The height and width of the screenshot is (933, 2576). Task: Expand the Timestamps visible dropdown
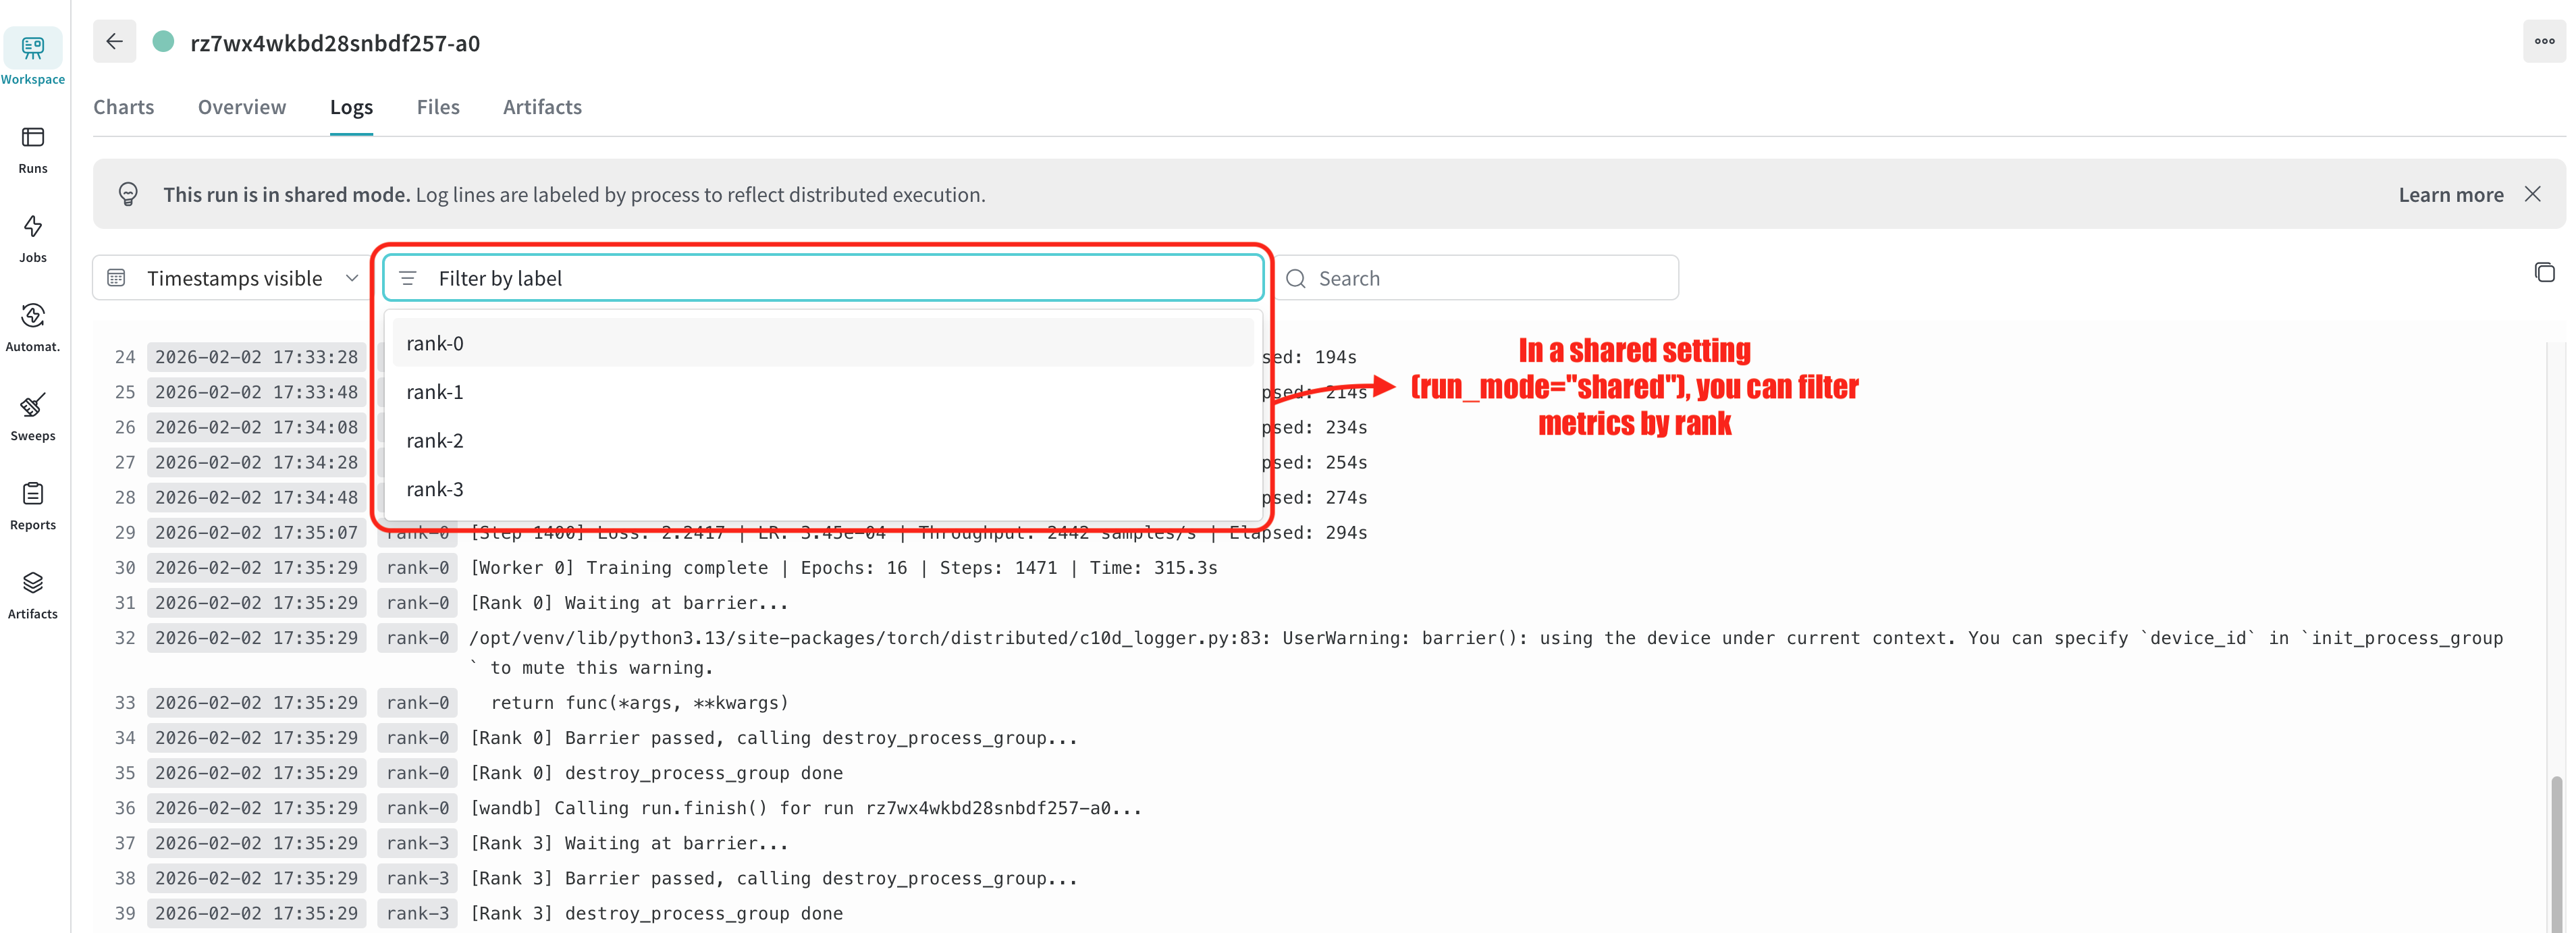click(232, 278)
